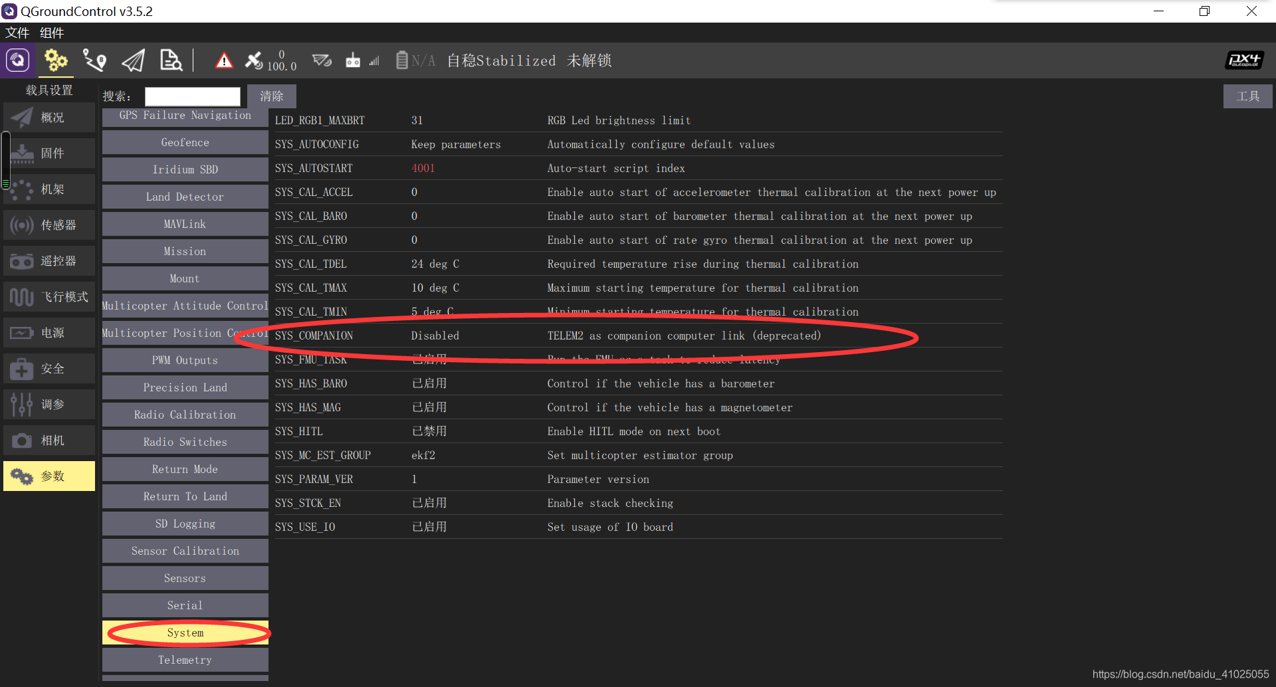
Task: Open the LED_RGB1_MAXBRT parameter
Action: [638, 120]
